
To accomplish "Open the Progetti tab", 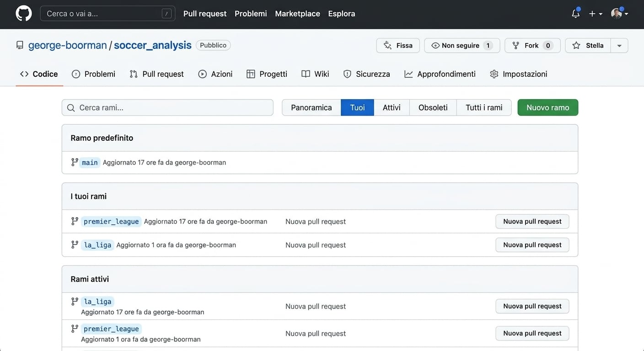I will tap(267, 74).
